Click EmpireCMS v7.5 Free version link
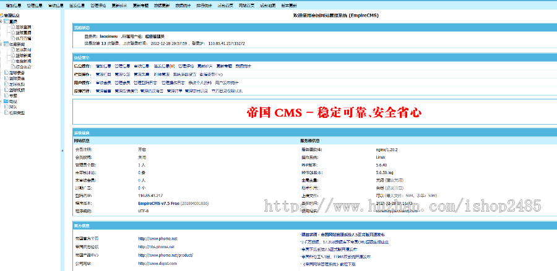557x271 pixels. tap(158, 203)
